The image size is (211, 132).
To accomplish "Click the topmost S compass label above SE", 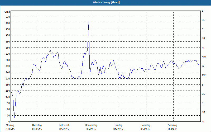I will click(x=203, y=11).
